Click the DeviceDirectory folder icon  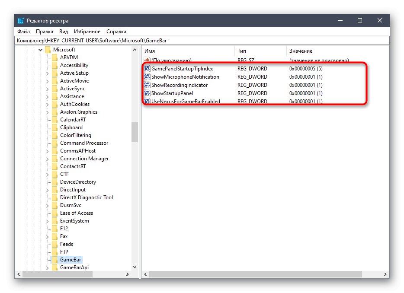(55, 182)
